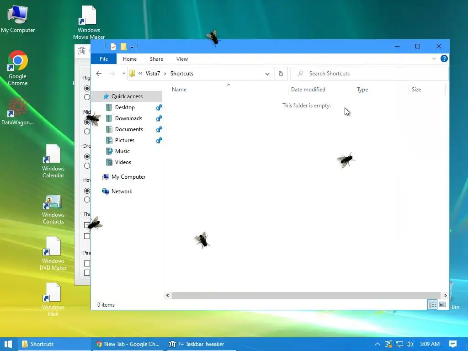468x351 pixels.
Task: Open Downloads in the navigation pane
Action: [x=128, y=118]
